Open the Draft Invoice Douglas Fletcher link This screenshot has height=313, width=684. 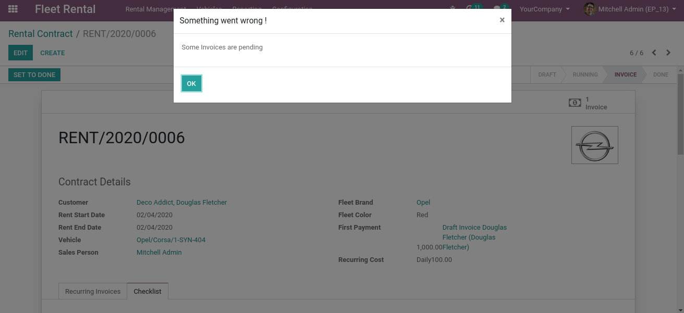474,237
